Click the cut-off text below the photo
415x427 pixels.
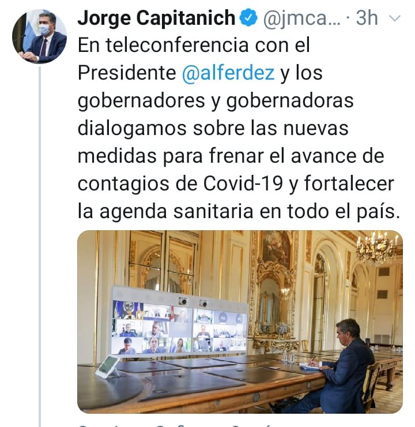[174, 425]
